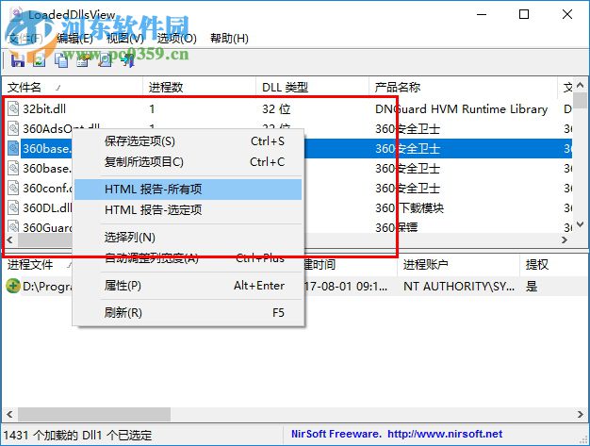The height and width of the screenshot is (446, 590).
Task: Click the 360conf file name
Action: pyautogui.click(x=47, y=188)
